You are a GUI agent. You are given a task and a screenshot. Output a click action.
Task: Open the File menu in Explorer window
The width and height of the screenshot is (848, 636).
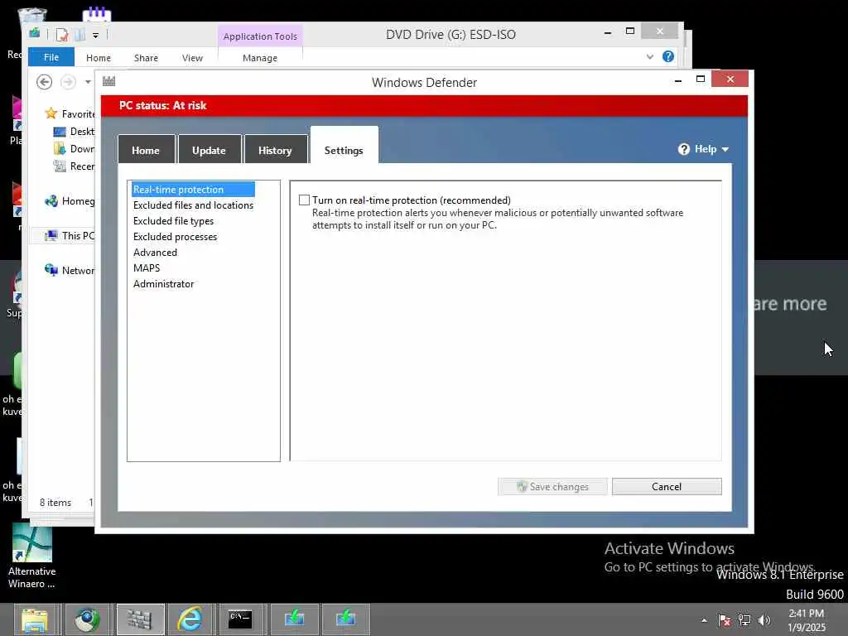(x=51, y=57)
